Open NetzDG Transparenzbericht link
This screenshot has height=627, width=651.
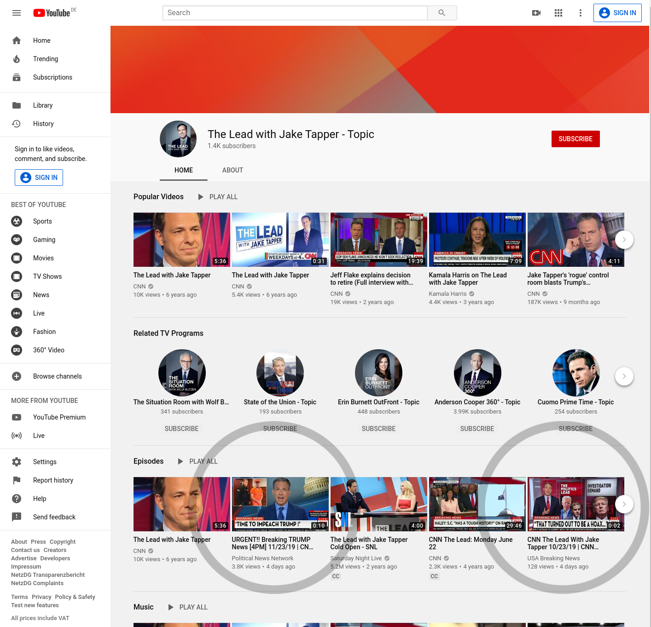point(48,575)
